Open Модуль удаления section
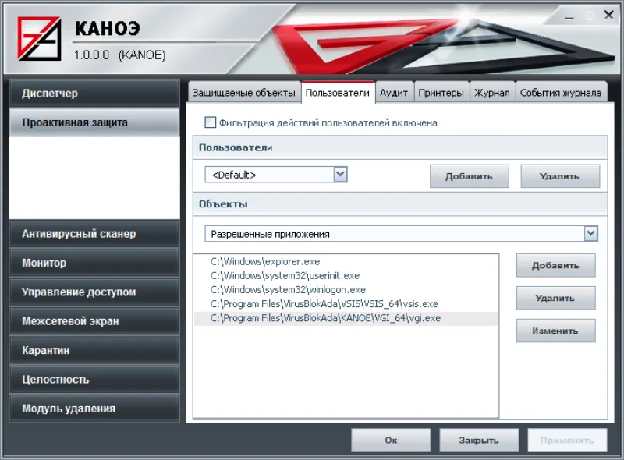This screenshot has height=460, width=624. [x=94, y=409]
